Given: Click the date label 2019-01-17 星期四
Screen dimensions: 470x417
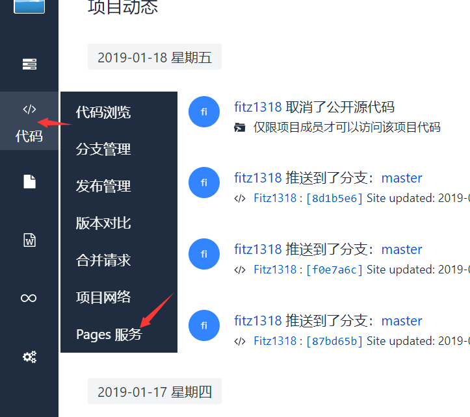Looking at the screenshot, I should 155,391.
